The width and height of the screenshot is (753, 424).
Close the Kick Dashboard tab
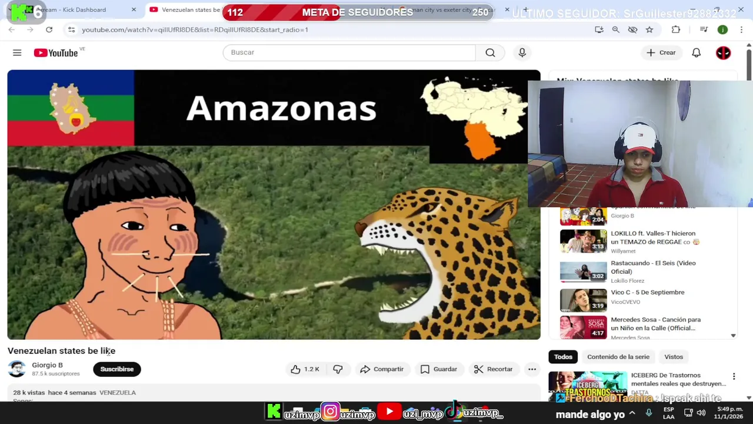(134, 9)
